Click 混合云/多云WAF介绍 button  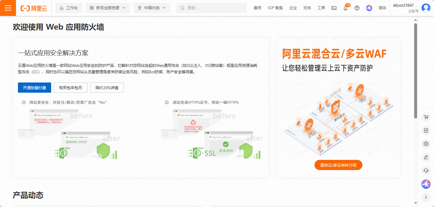tap(338, 165)
